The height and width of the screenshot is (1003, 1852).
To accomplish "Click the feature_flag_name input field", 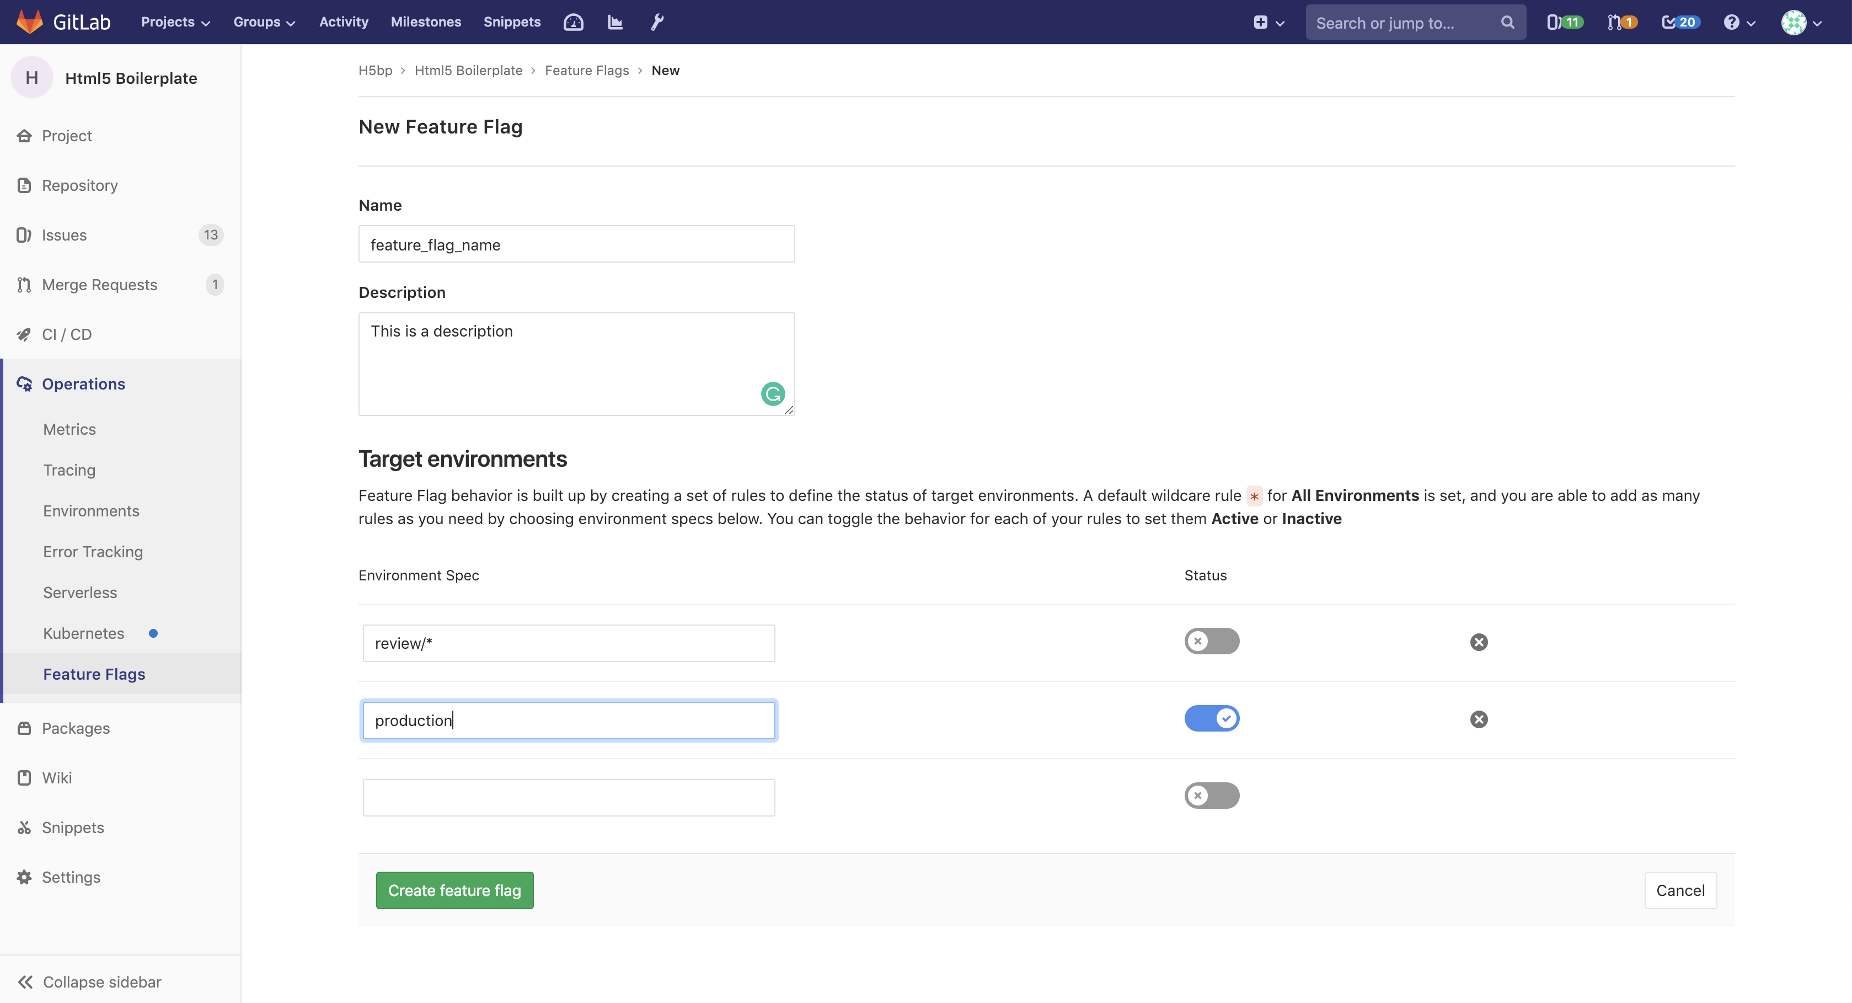I will pyautogui.click(x=576, y=243).
